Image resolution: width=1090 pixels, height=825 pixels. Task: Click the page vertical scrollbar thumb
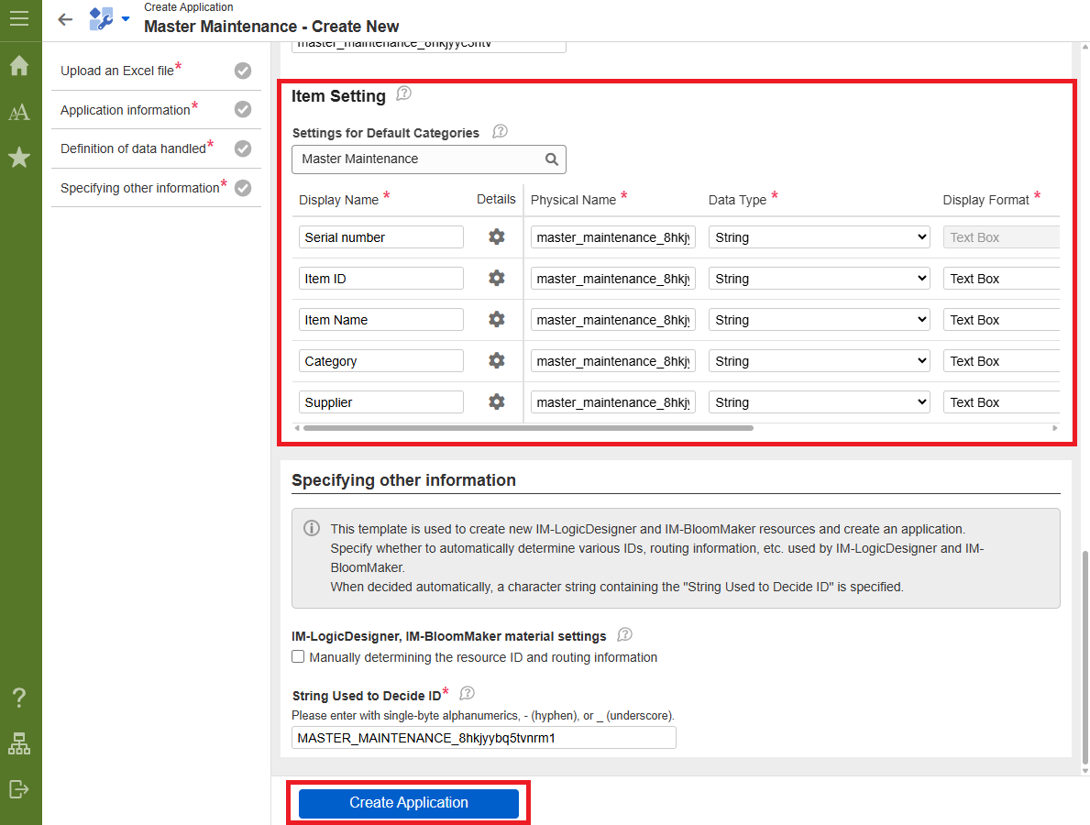coord(1085,657)
